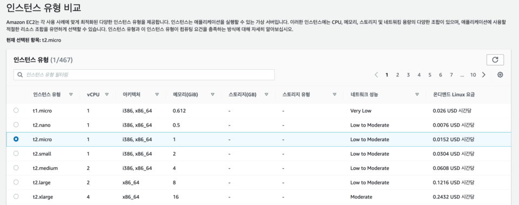Click the 0.0608 USD 시간당 price
Screen dimensions: 519x205
coord(454,168)
